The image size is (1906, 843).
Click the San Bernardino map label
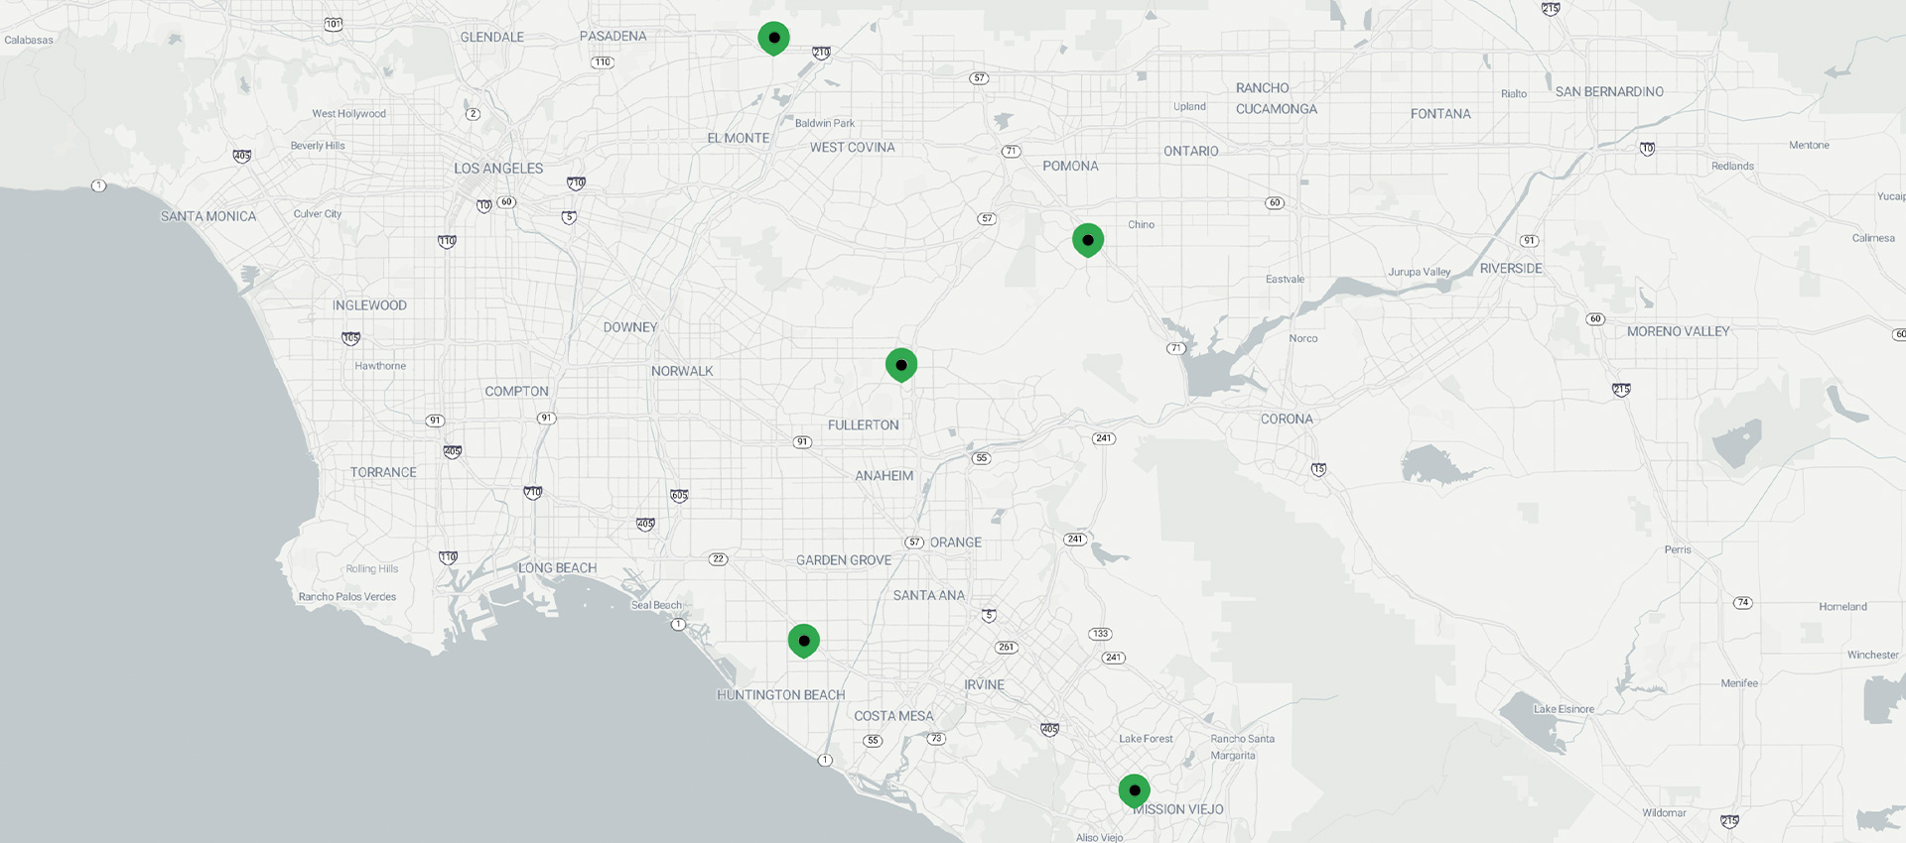tap(1609, 92)
